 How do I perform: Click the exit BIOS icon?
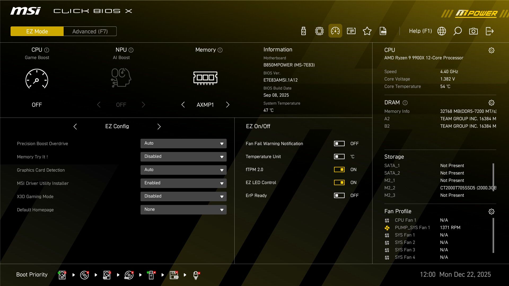490,31
